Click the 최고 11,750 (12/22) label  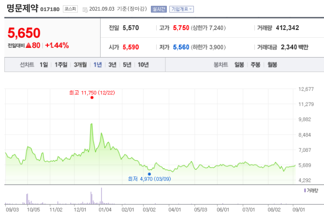pos(92,93)
